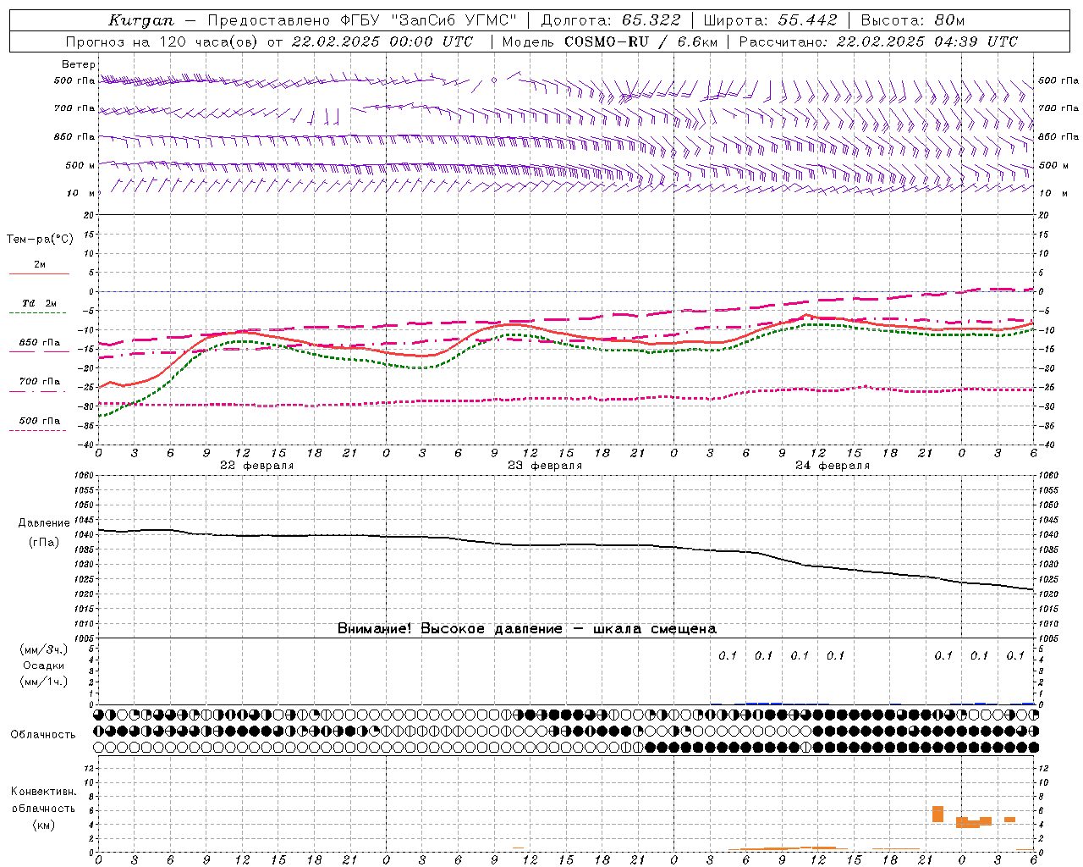
Task: Click the "2м" temperature legend entry
Action: click(40, 265)
